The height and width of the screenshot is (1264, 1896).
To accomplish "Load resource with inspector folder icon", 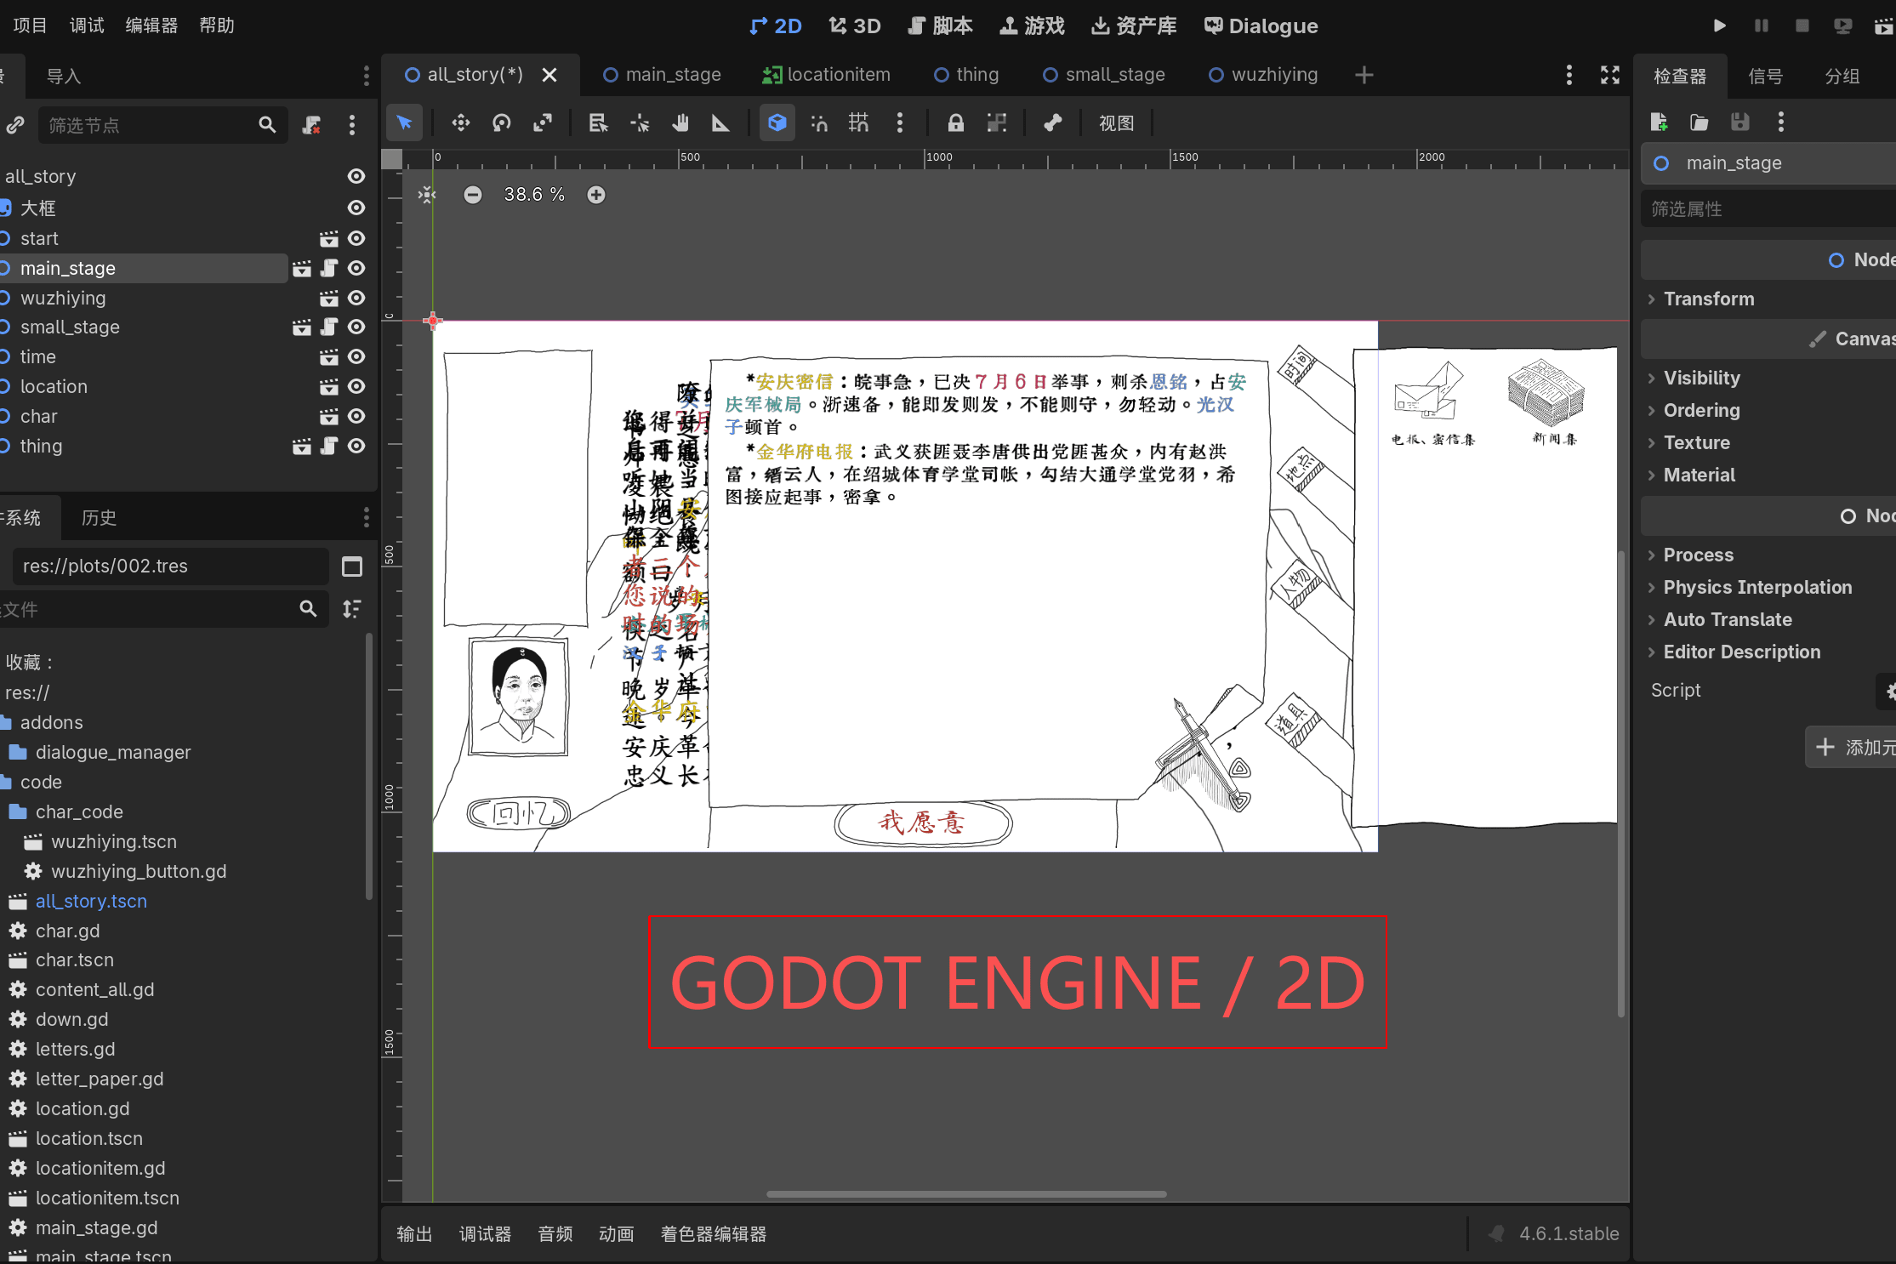I will 1700,122.
